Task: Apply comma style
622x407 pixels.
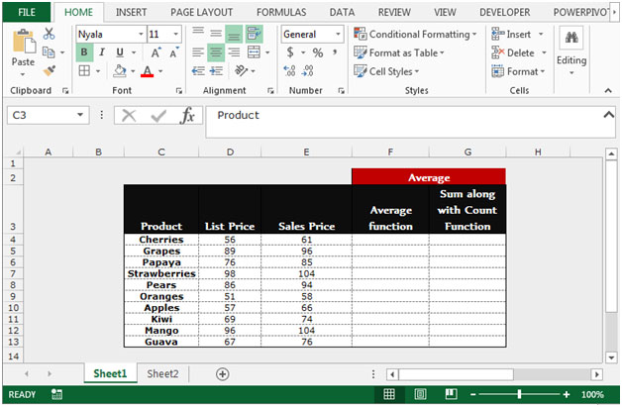Action: coord(335,52)
